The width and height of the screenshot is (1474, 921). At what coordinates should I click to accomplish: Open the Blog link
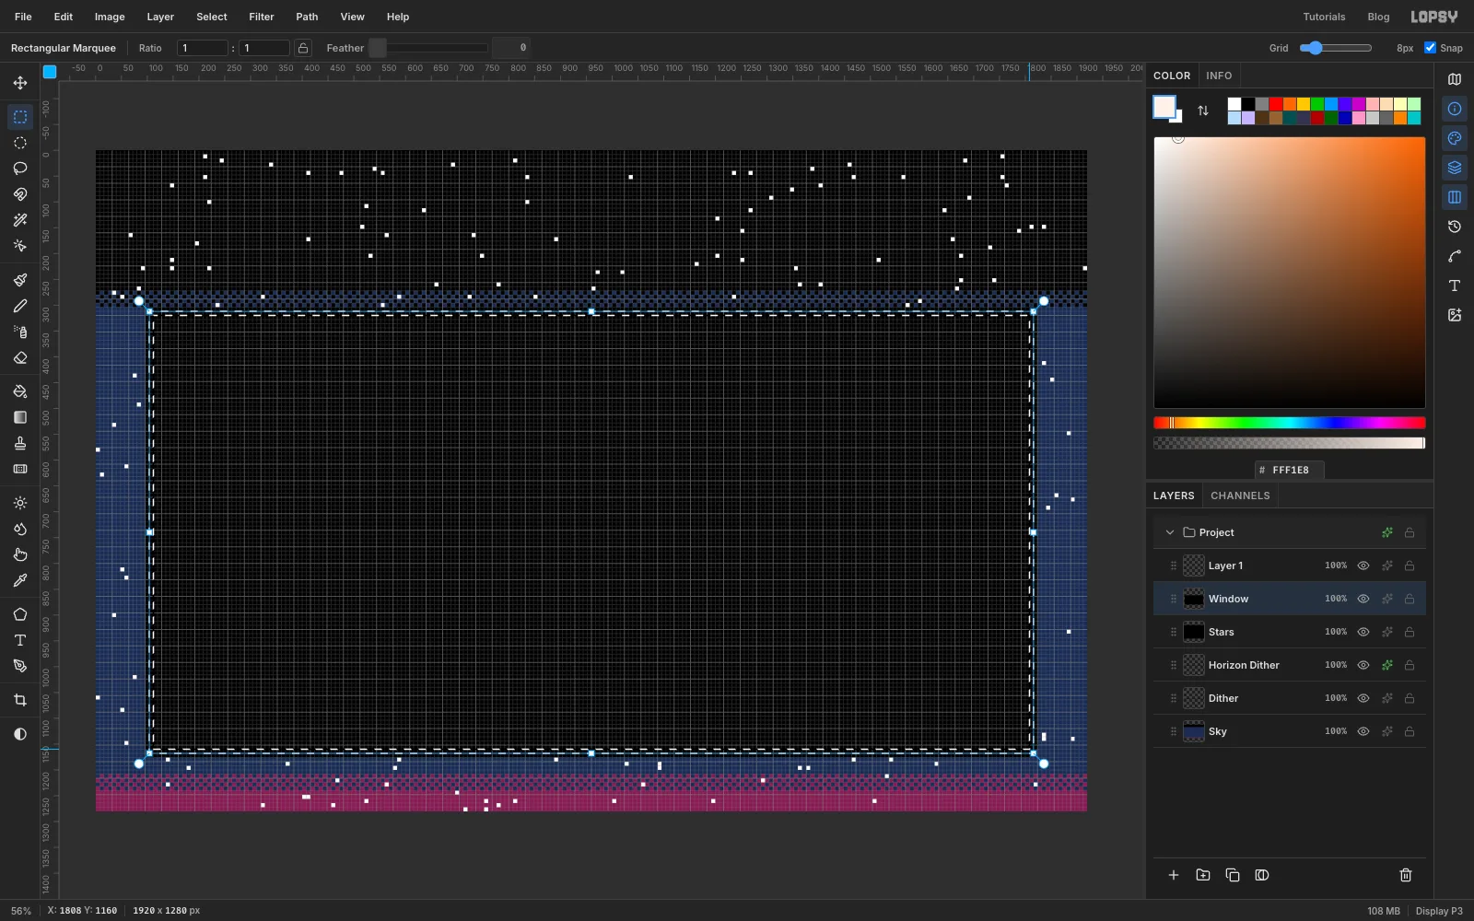[x=1378, y=17]
